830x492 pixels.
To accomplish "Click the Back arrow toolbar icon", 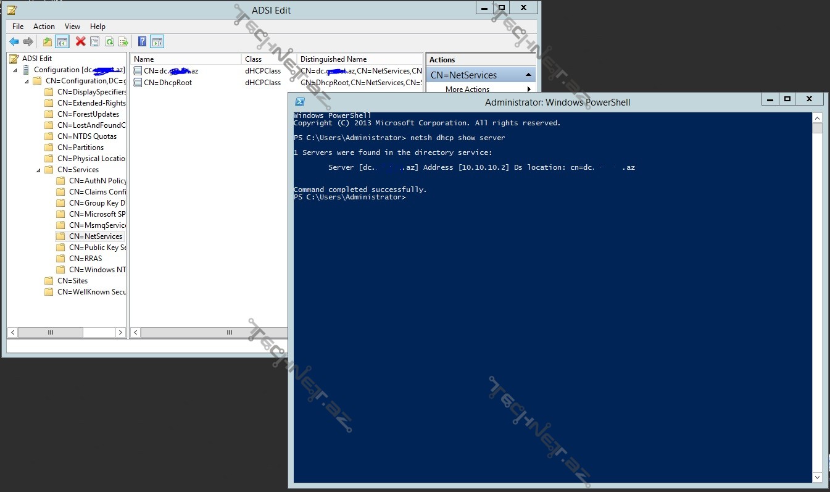I will (14, 42).
